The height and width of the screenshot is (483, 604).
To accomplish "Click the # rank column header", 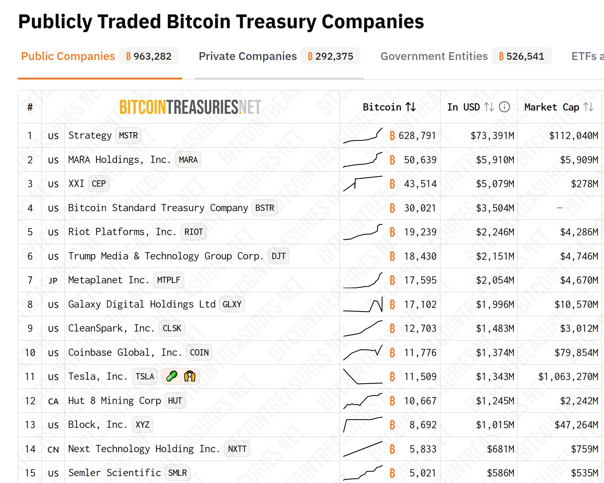I will click(30, 107).
